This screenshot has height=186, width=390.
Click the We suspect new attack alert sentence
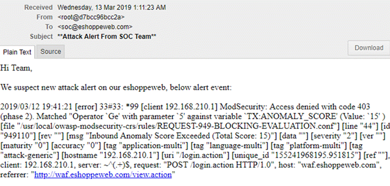(116, 88)
